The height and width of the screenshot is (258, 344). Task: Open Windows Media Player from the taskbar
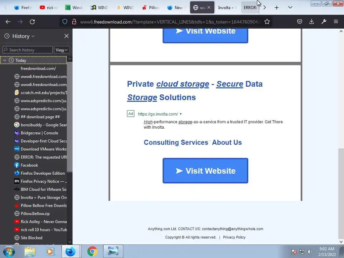(x=50, y=251)
